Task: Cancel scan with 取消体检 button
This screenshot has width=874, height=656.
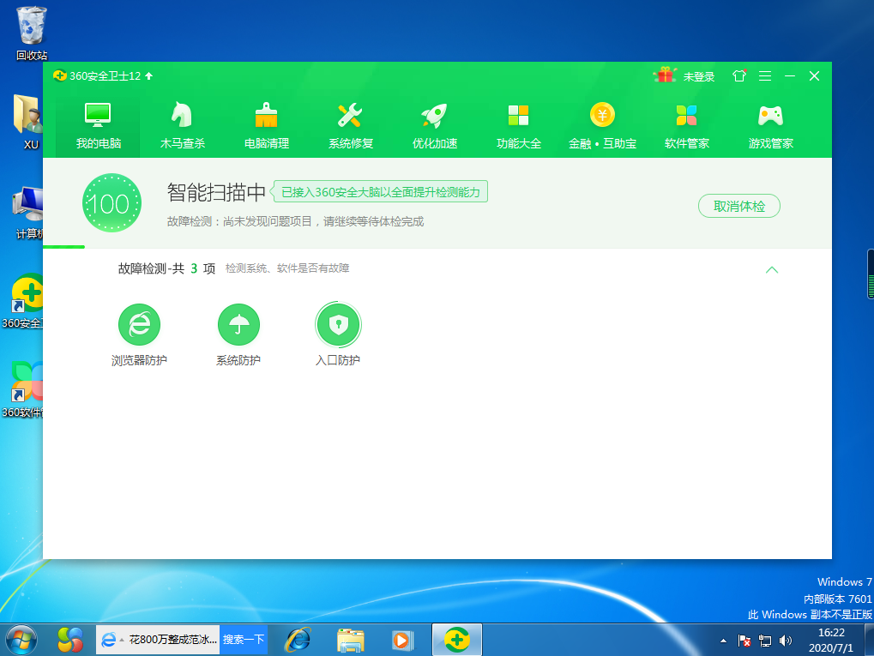Action: tap(738, 207)
